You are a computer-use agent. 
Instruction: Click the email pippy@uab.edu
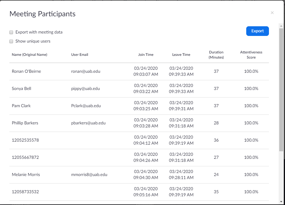[x=85, y=89]
